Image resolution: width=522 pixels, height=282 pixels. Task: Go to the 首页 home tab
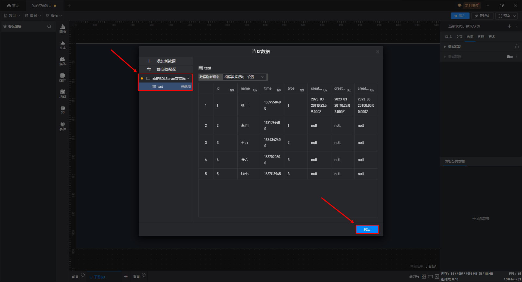pos(13,5)
